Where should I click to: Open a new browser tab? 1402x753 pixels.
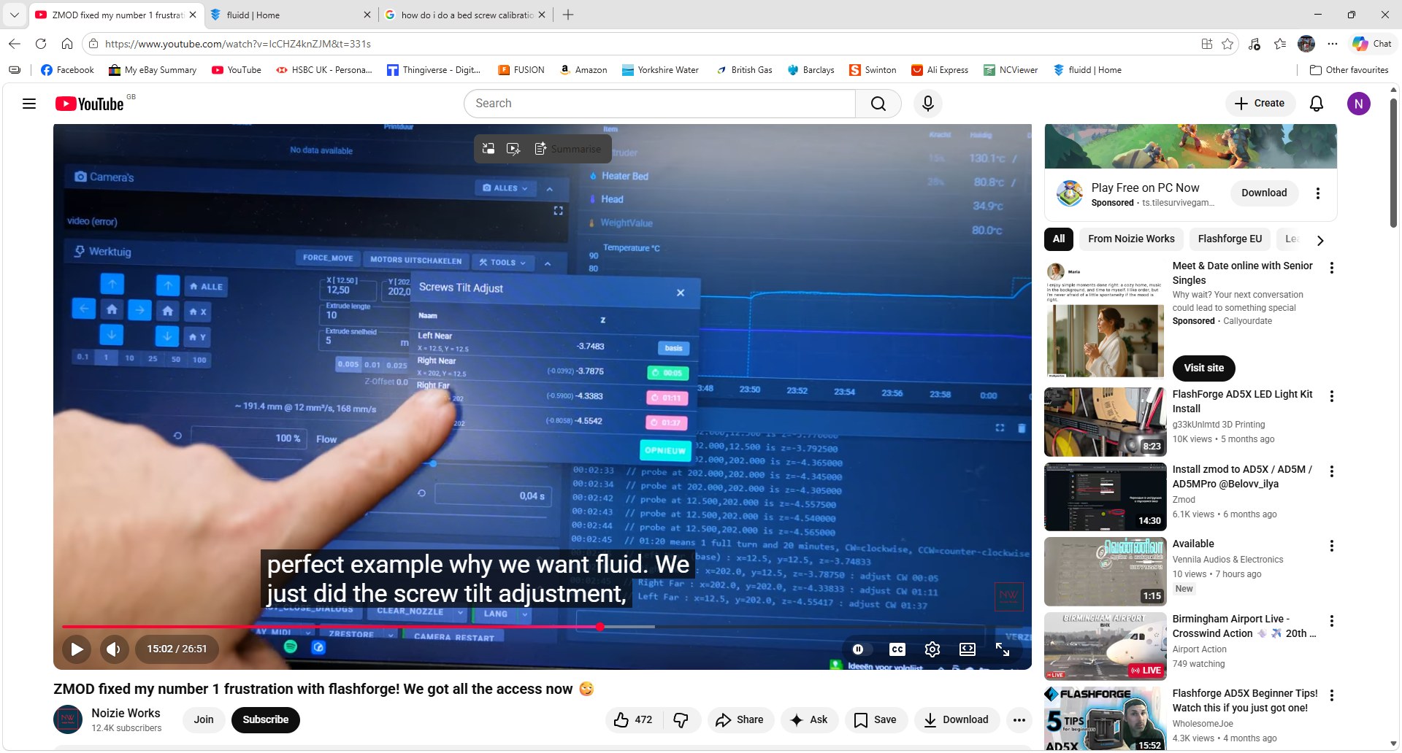568,15
